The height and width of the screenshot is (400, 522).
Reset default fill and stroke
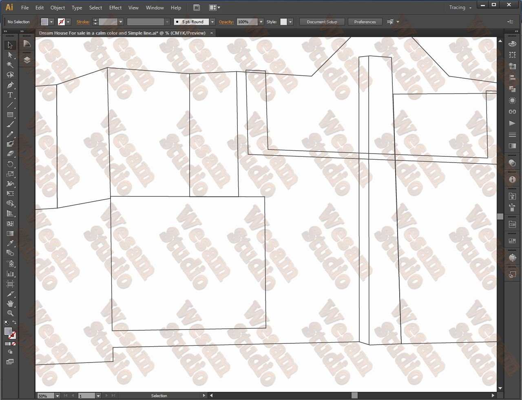(6, 322)
